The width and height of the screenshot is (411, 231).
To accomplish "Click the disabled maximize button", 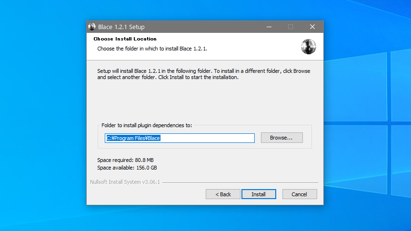I will tap(291, 27).
